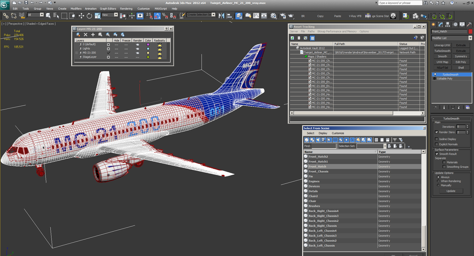This screenshot has height=256, width=474.
Task: Activate the Select and Move tool
Action: 81,15
